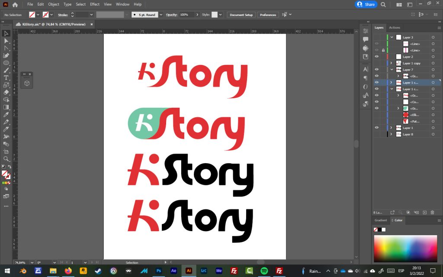Open Spotify from the taskbar
The height and width of the screenshot is (277, 443).
click(264, 271)
